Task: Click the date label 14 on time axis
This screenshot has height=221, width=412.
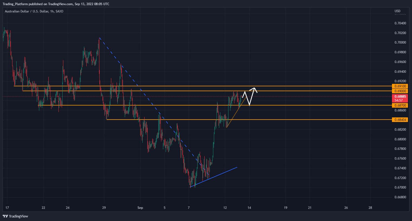Action: [249, 208]
